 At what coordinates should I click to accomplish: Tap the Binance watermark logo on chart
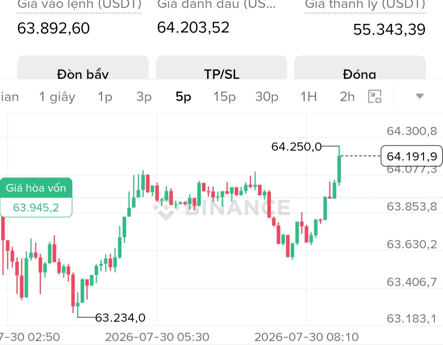coord(222,208)
